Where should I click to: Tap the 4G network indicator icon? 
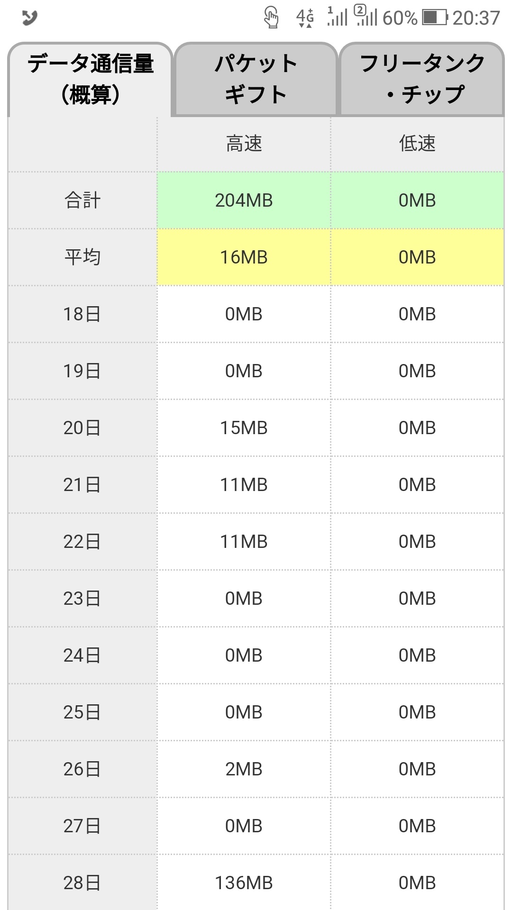305,18
